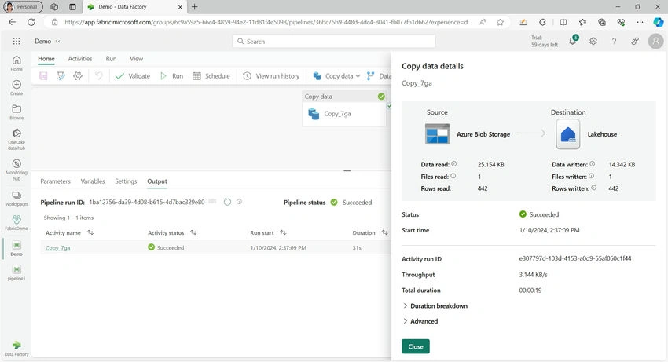Open Monitoring hub in sidebar

click(x=17, y=170)
